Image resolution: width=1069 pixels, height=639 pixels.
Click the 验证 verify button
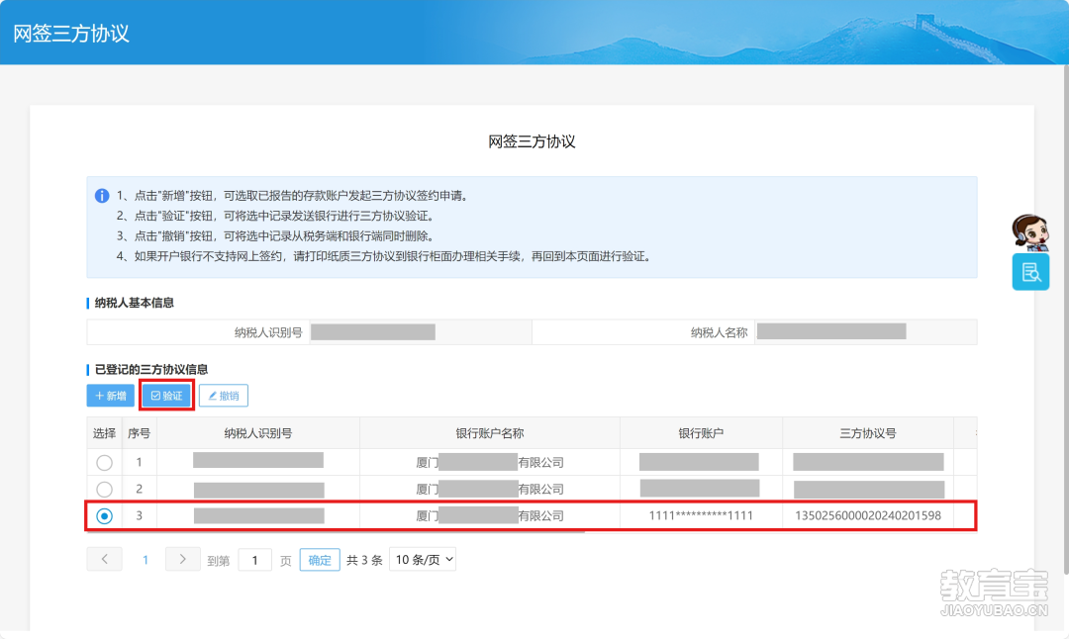coord(167,396)
